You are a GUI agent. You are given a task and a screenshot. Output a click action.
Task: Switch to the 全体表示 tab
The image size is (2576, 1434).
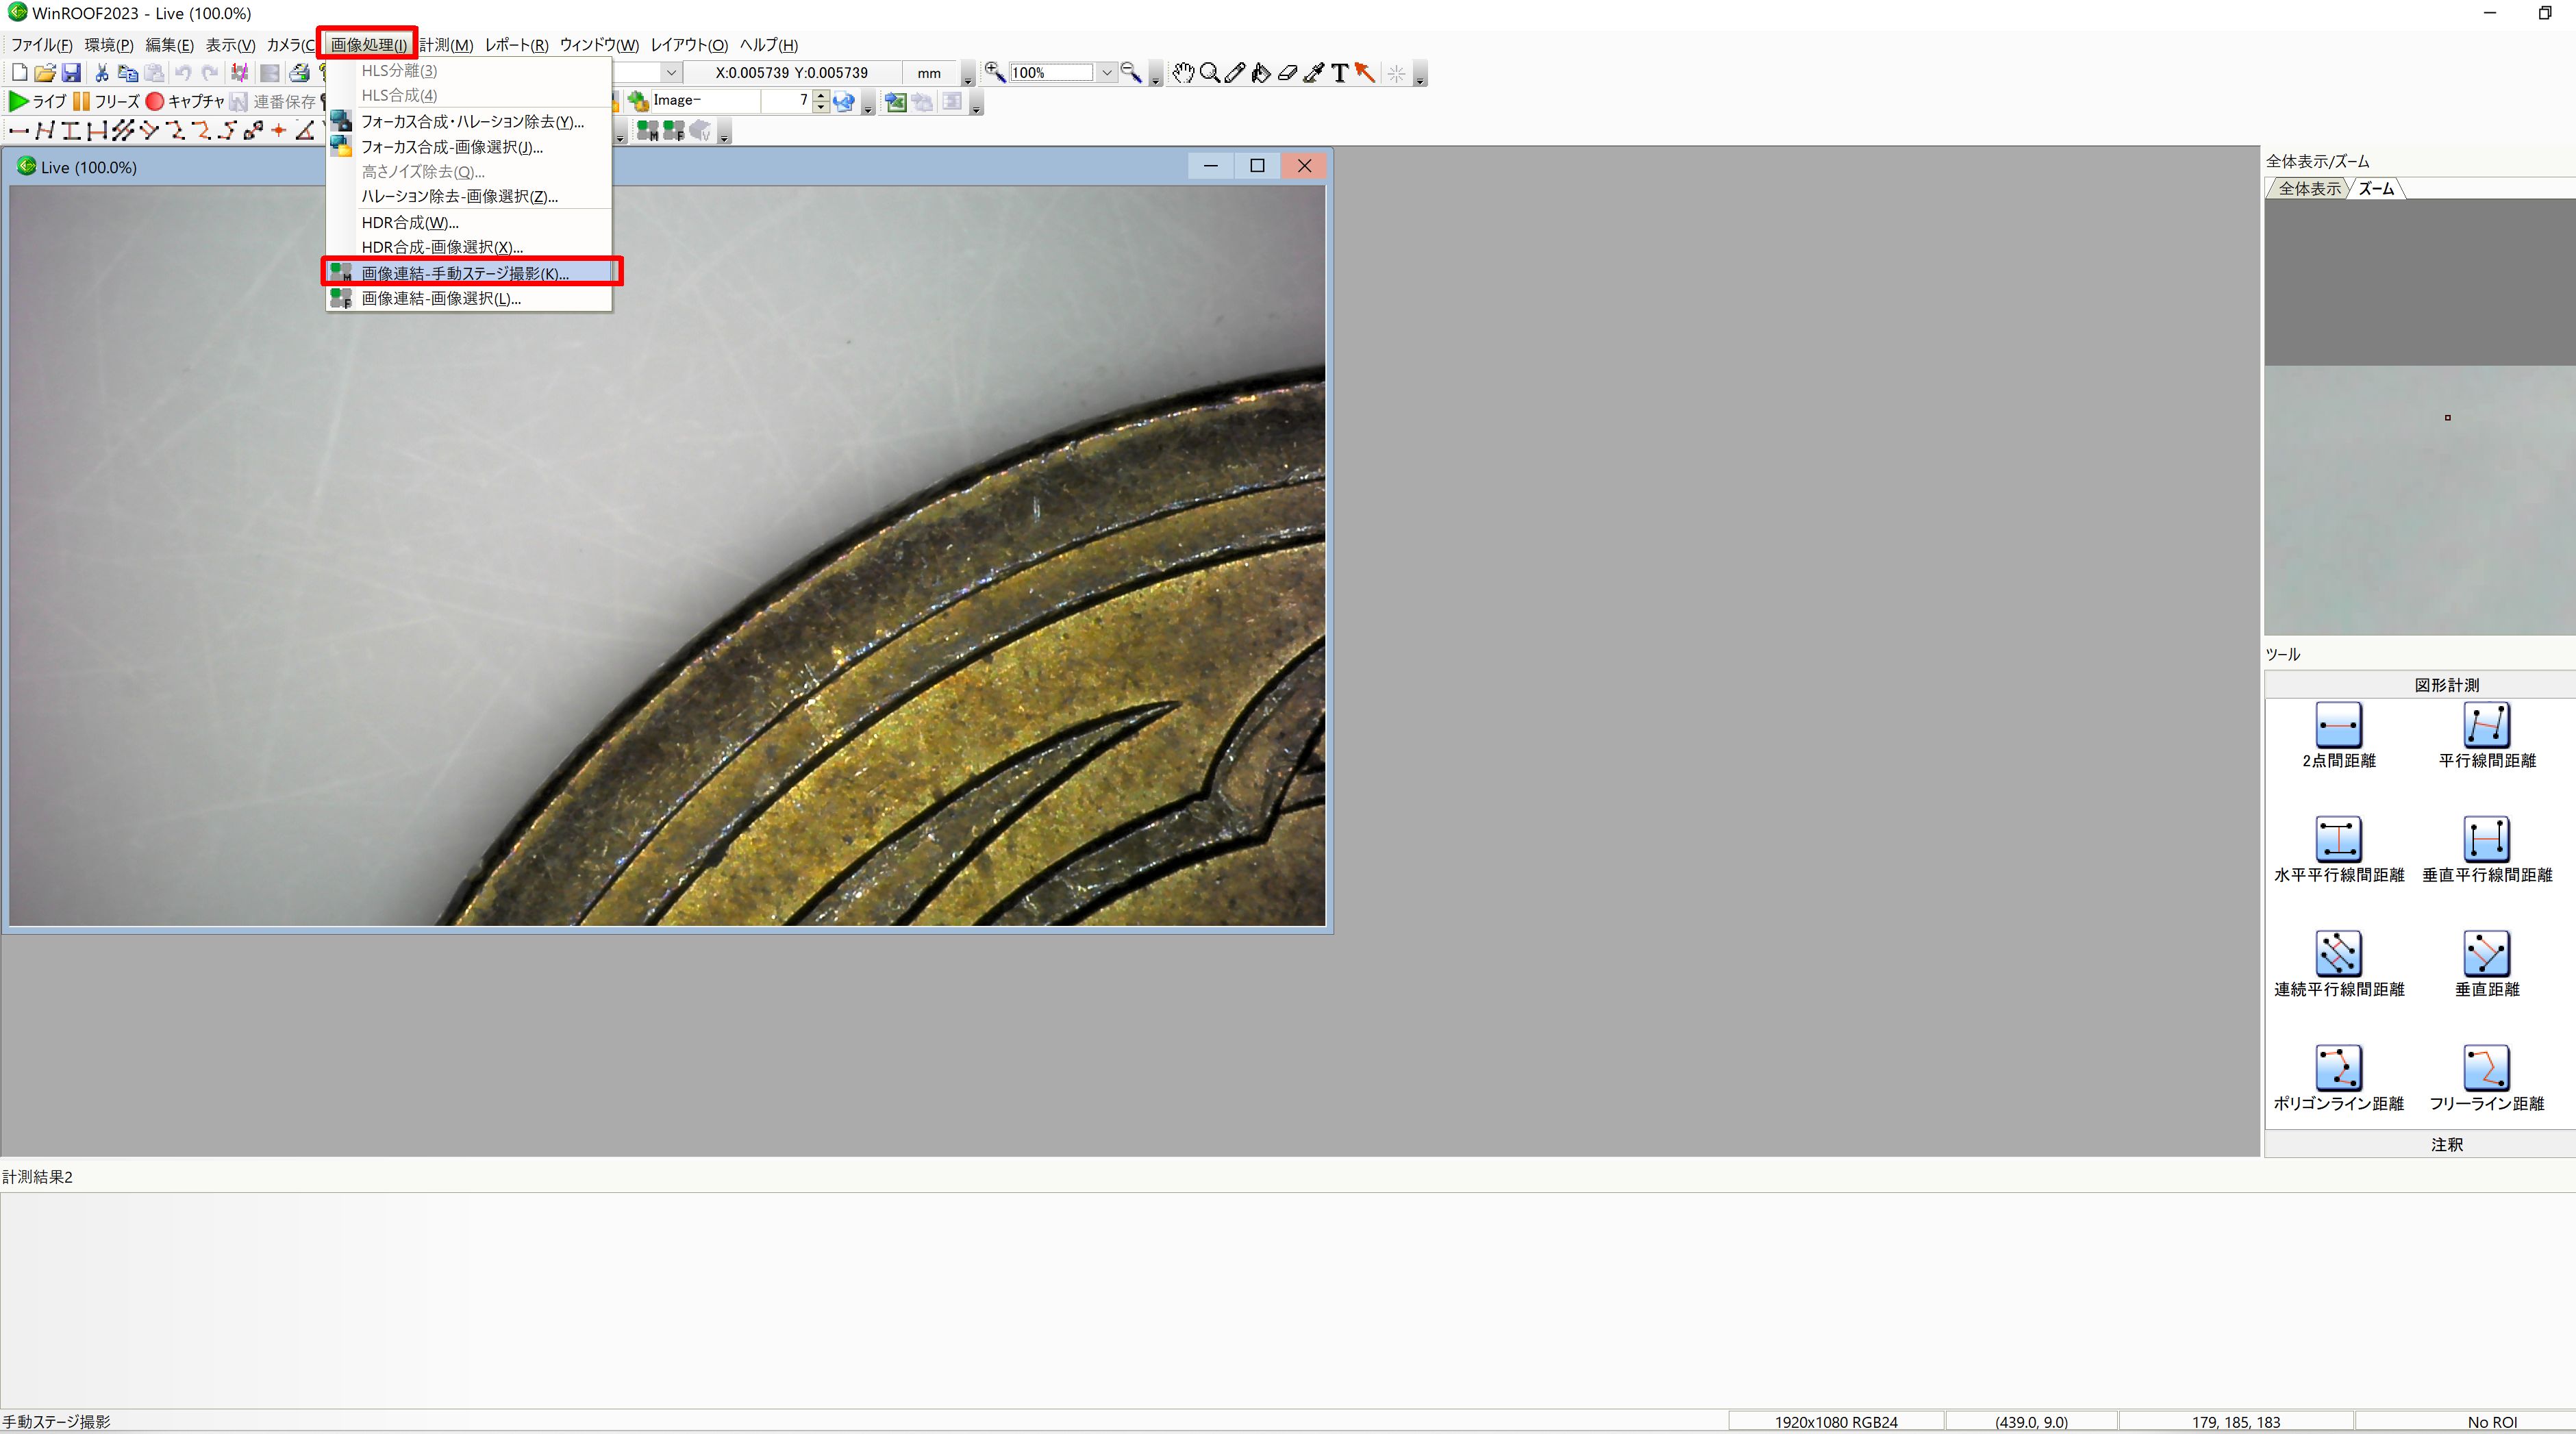pos(2309,189)
